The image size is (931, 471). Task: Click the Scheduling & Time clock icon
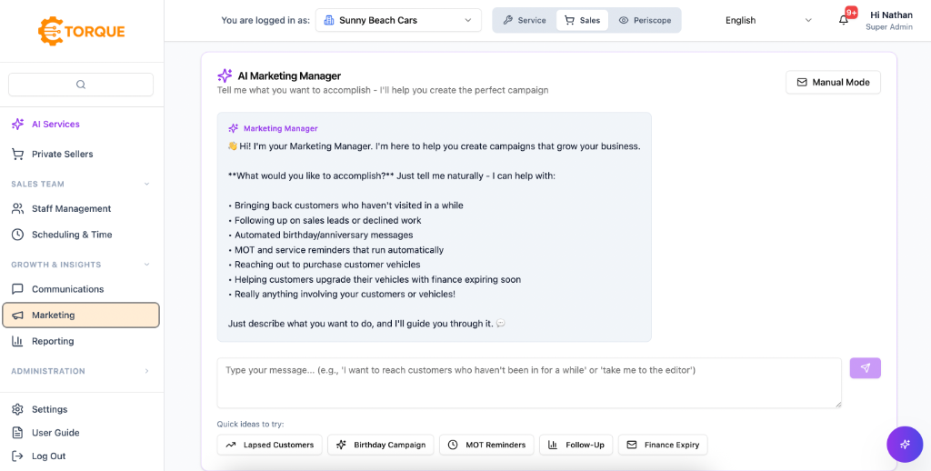[18, 235]
